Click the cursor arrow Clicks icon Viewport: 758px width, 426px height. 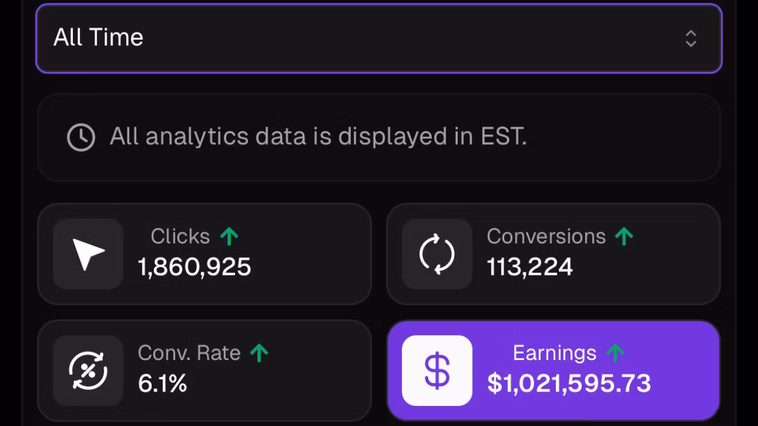point(88,254)
